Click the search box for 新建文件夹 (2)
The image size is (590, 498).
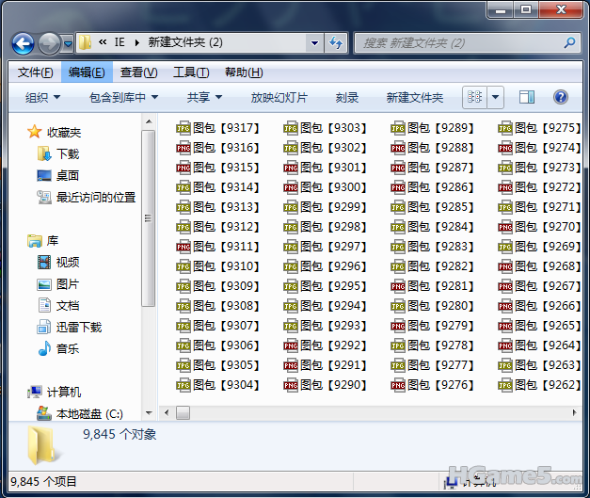461,43
